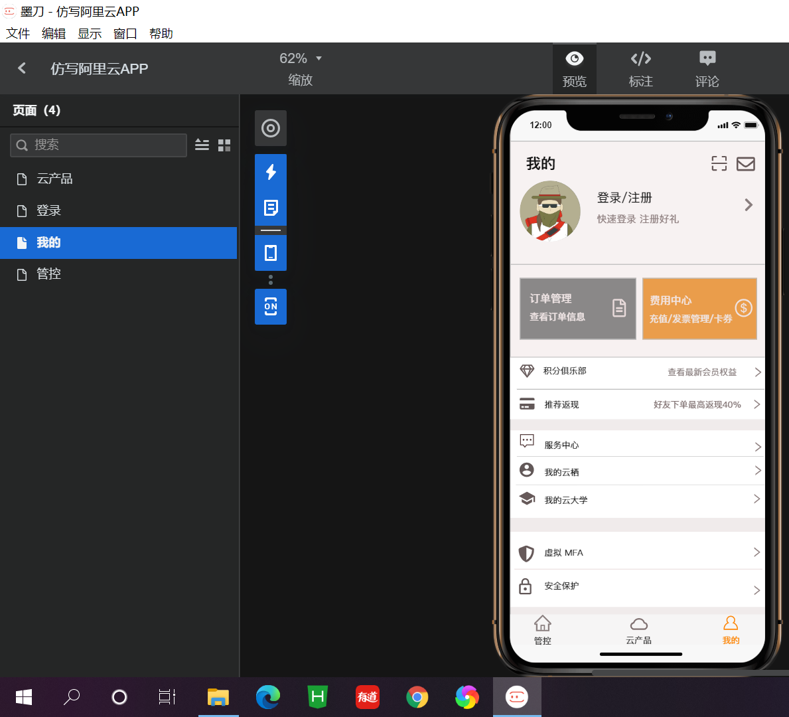
Task: Click the document icon on 订单管理
Action: click(x=619, y=307)
